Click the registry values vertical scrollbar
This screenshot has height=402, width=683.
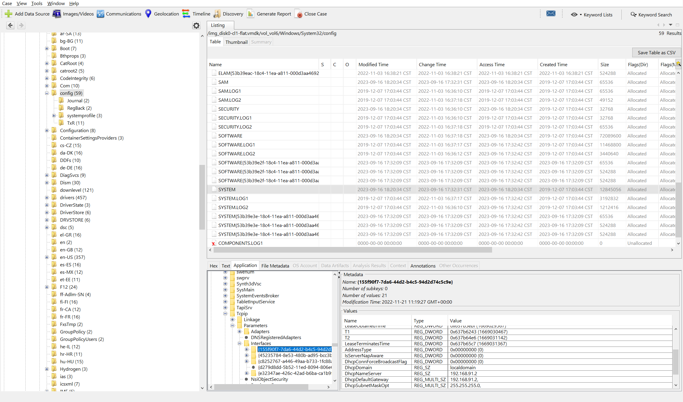676,361
